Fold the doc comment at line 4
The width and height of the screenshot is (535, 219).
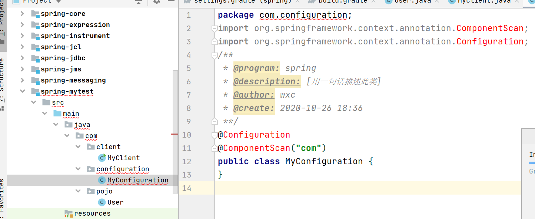click(214, 55)
